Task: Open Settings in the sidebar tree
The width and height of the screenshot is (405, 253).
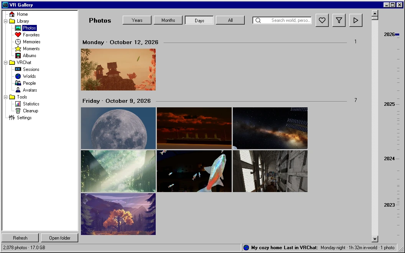Action: (x=24, y=118)
